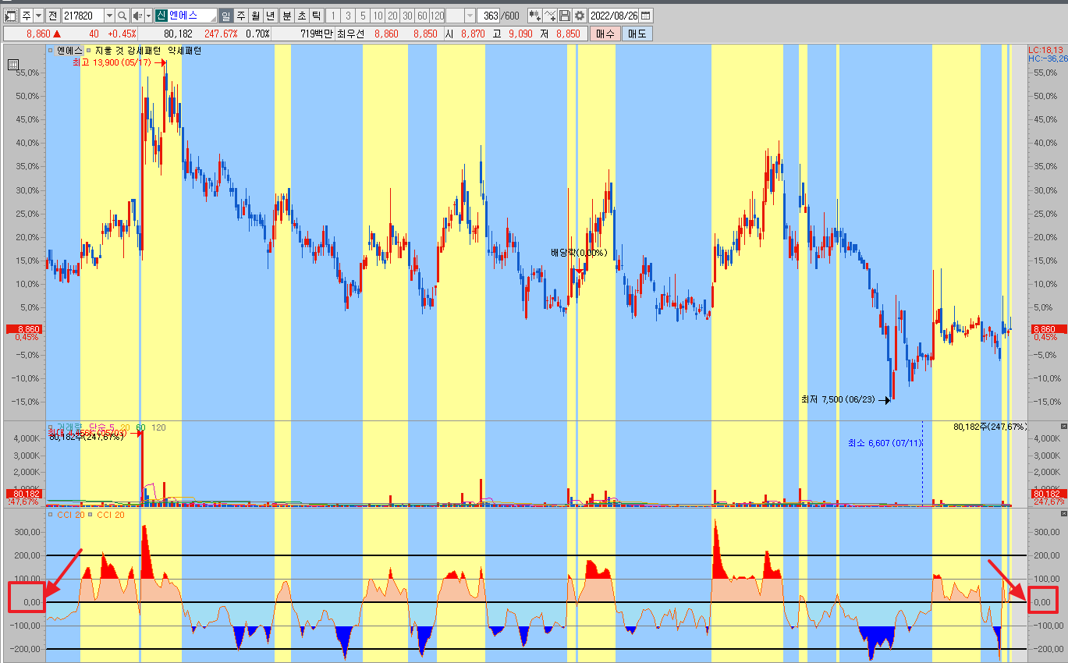
Task: Click the 단순 5 moving-average label in the volume legend
Action: click(x=103, y=427)
